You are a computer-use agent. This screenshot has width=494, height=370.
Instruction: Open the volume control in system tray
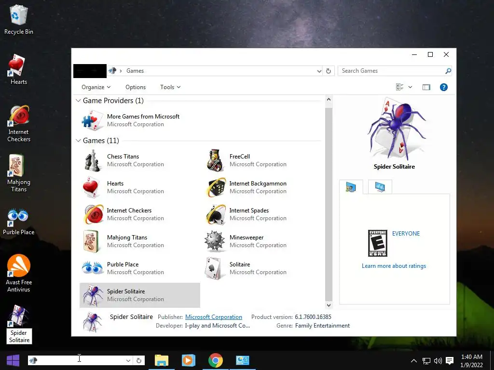[438, 360]
